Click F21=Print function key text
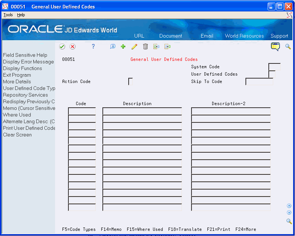The height and width of the screenshot is (236, 295). point(218,229)
